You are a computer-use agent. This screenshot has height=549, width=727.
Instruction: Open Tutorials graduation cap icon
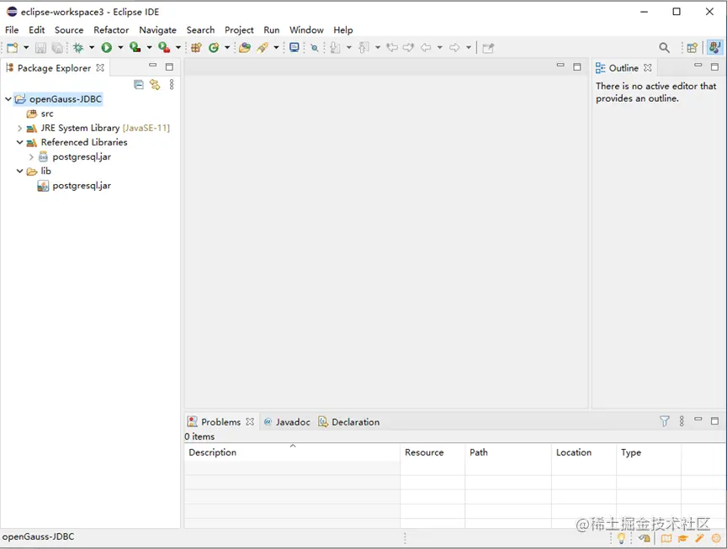pos(683,538)
